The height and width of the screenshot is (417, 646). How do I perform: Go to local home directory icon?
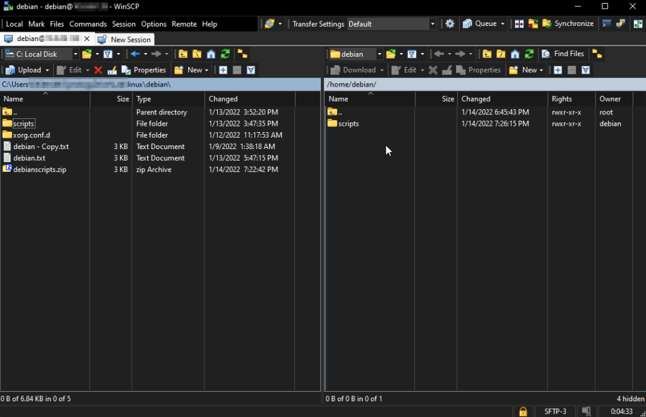(x=211, y=54)
